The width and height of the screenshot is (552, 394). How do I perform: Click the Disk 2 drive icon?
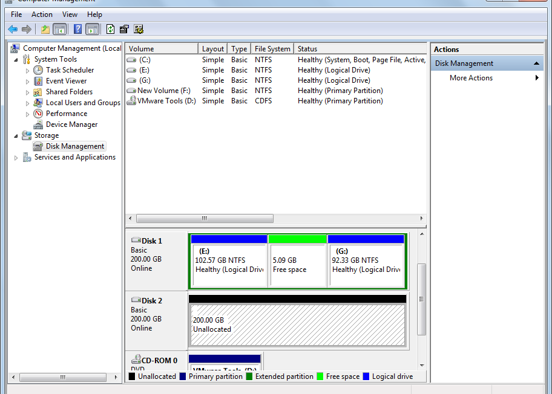(136, 300)
